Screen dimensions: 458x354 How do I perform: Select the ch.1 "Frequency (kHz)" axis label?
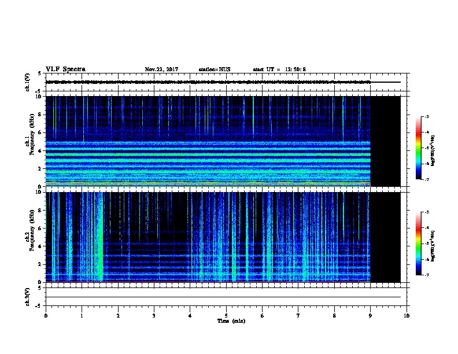coord(32,134)
